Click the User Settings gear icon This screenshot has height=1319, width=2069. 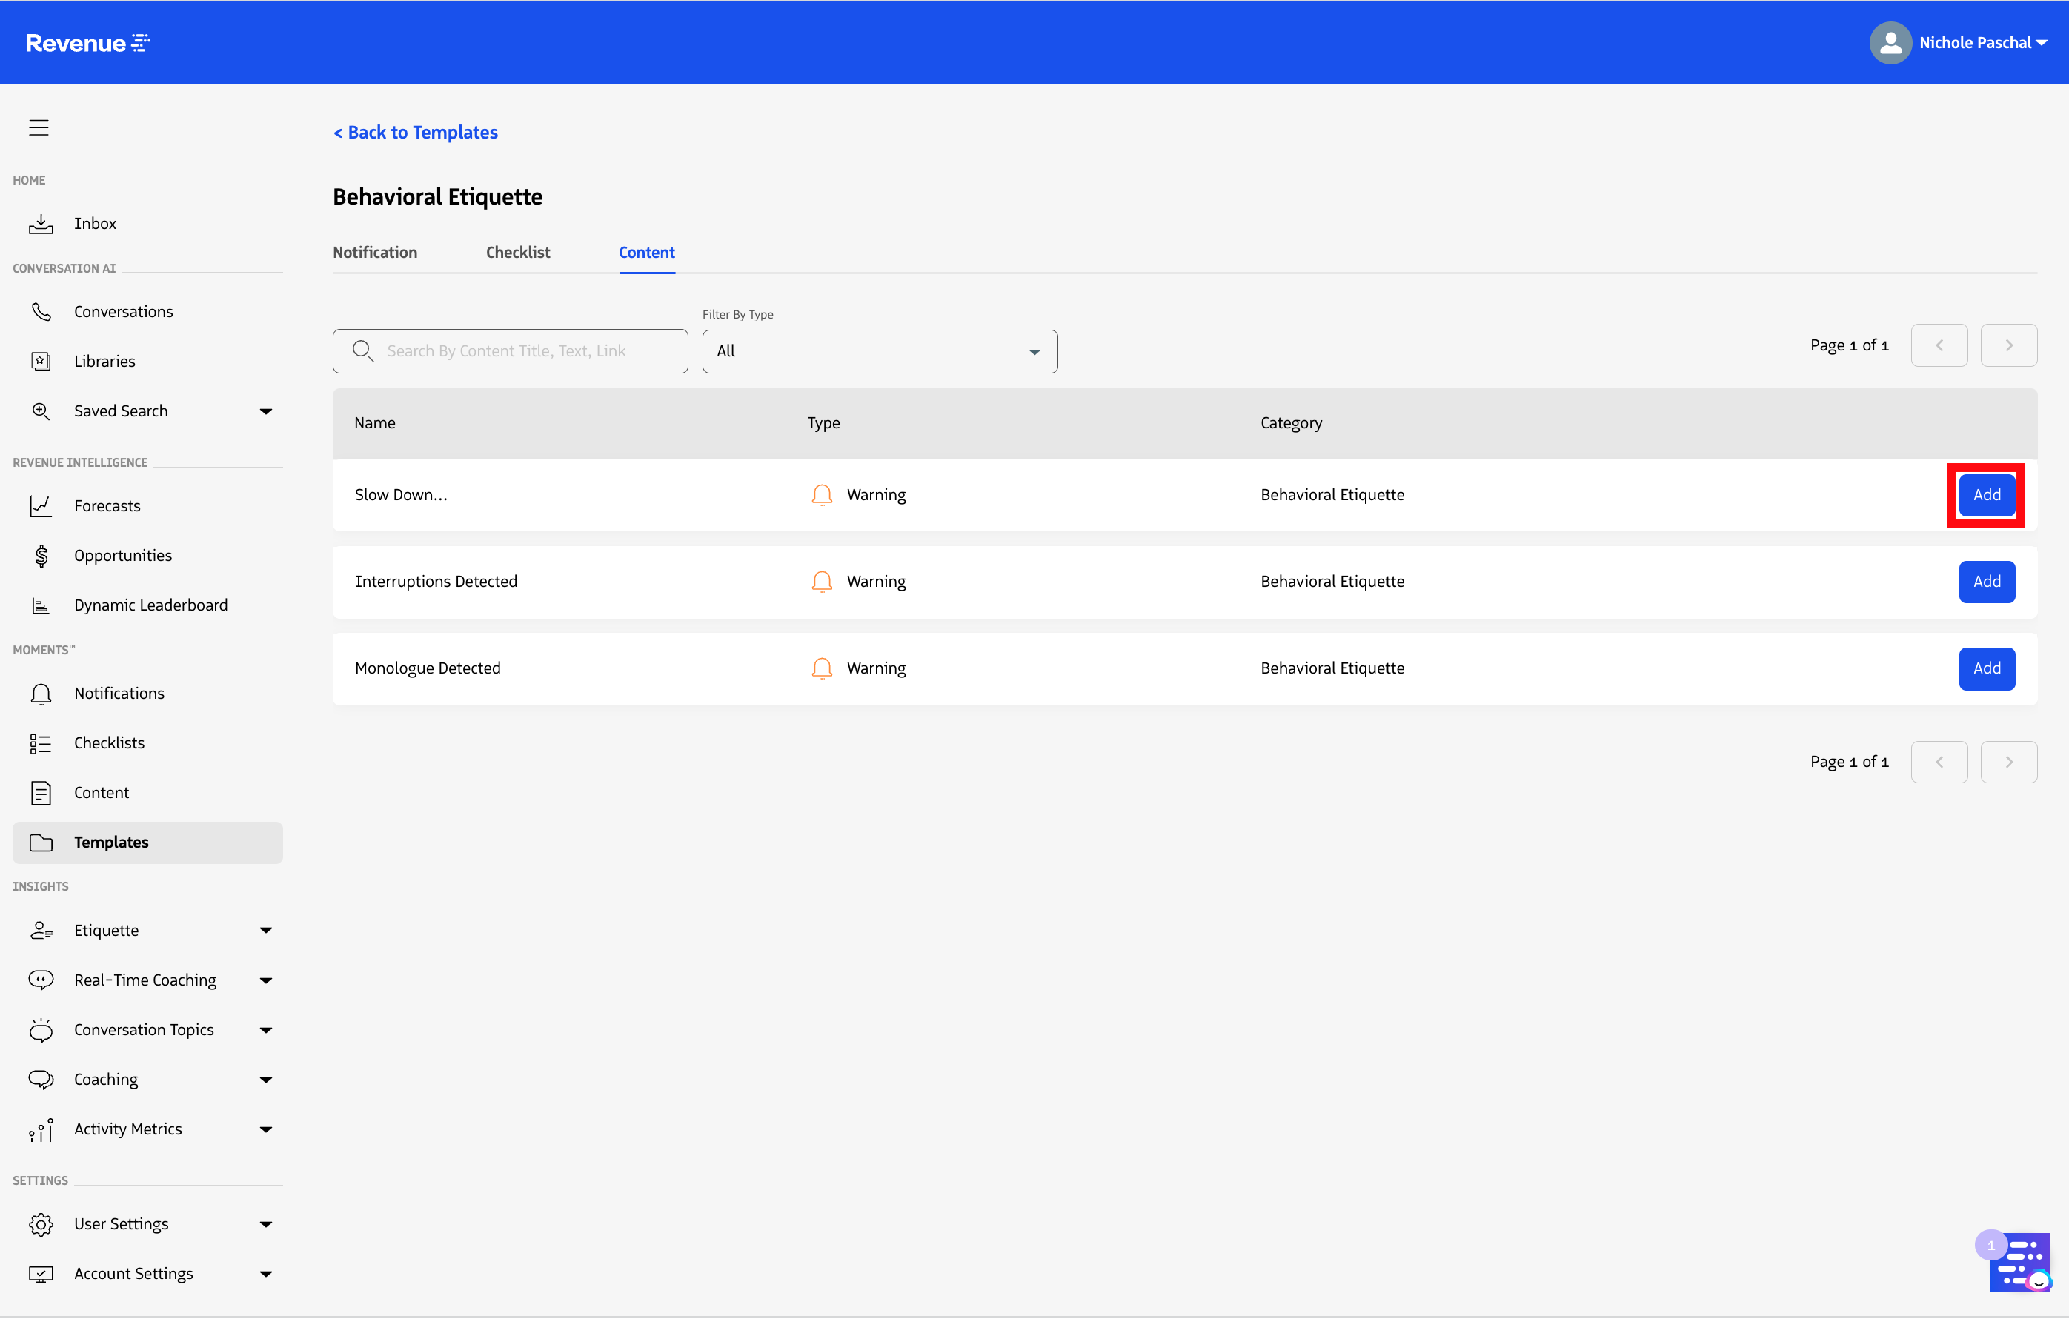point(41,1224)
